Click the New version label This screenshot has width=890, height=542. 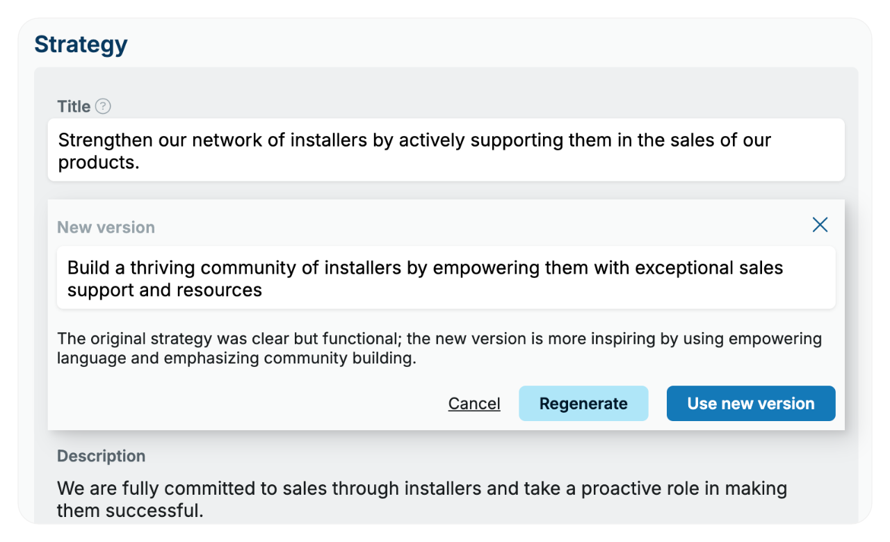pyautogui.click(x=106, y=227)
